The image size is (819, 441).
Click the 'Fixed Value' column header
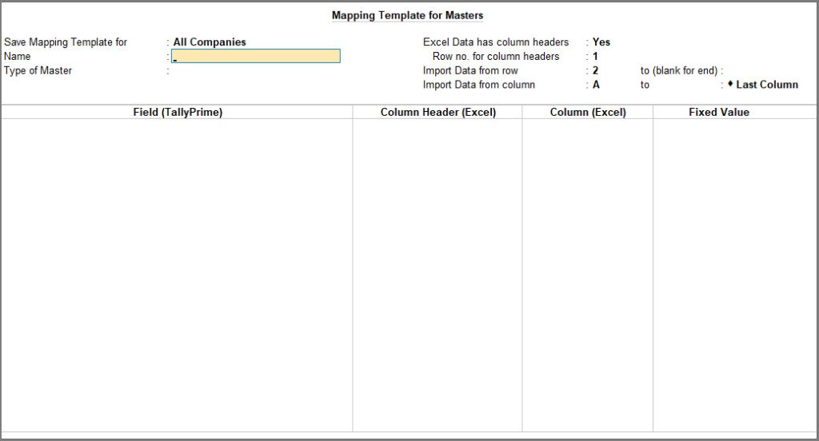(719, 112)
